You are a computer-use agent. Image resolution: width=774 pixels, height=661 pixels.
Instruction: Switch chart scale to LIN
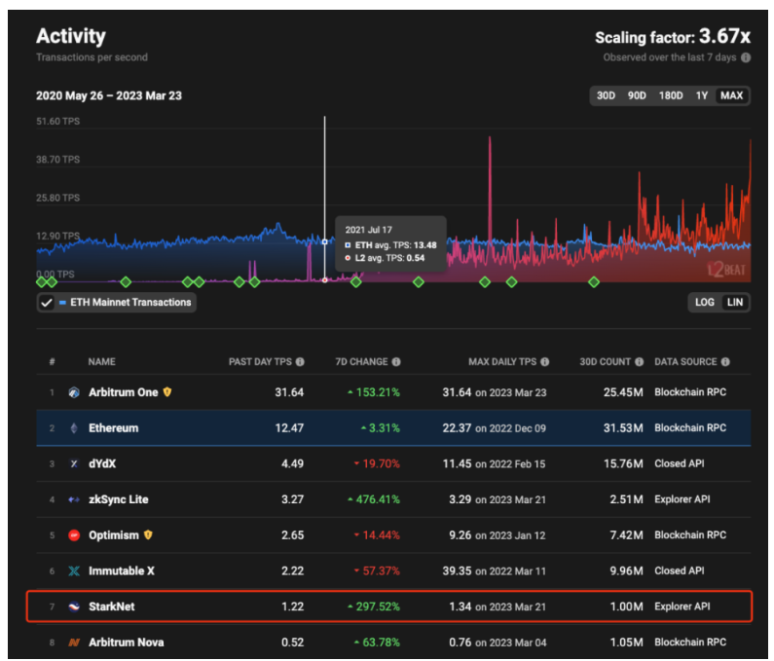pos(735,302)
